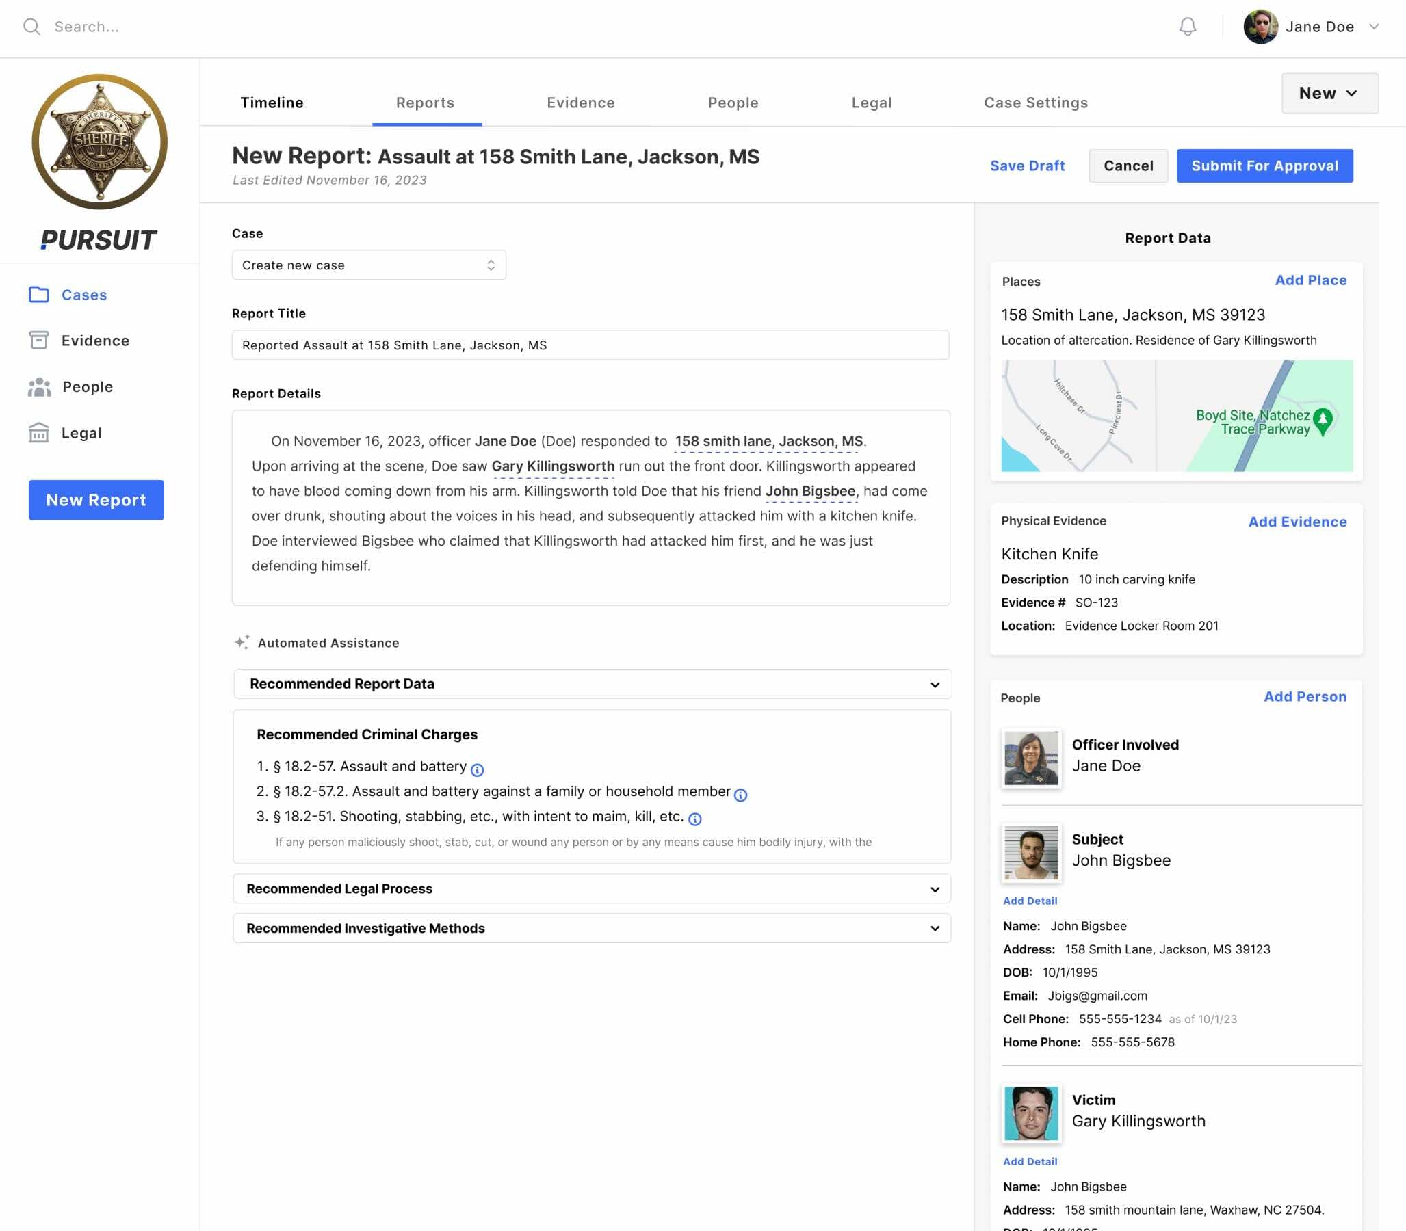This screenshot has height=1231, width=1406.
Task: Click the Automated Assistance sparkle icon
Action: (242, 642)
